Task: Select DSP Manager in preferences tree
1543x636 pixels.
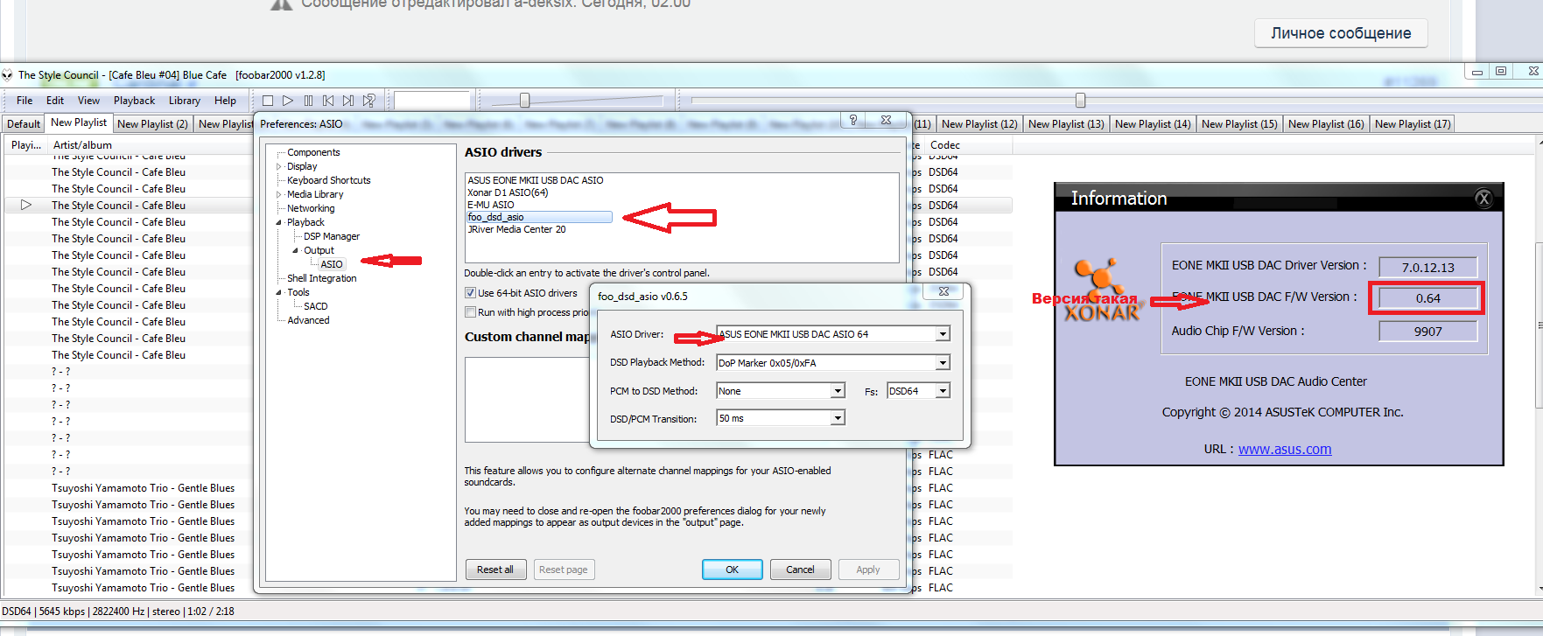Action: [x=332, y=236]
